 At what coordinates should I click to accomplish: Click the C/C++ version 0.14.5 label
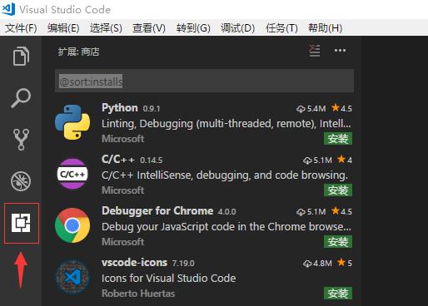tap(152, 160)
